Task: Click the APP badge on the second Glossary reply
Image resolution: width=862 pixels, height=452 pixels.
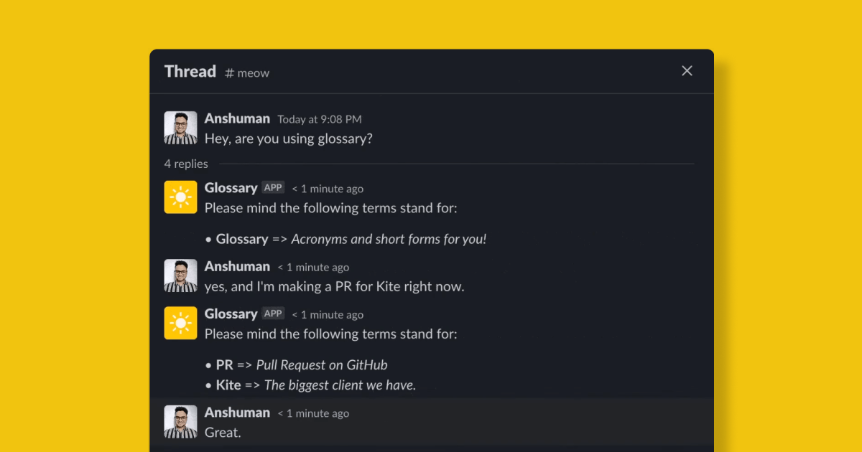Action: [x=273, y=314]
